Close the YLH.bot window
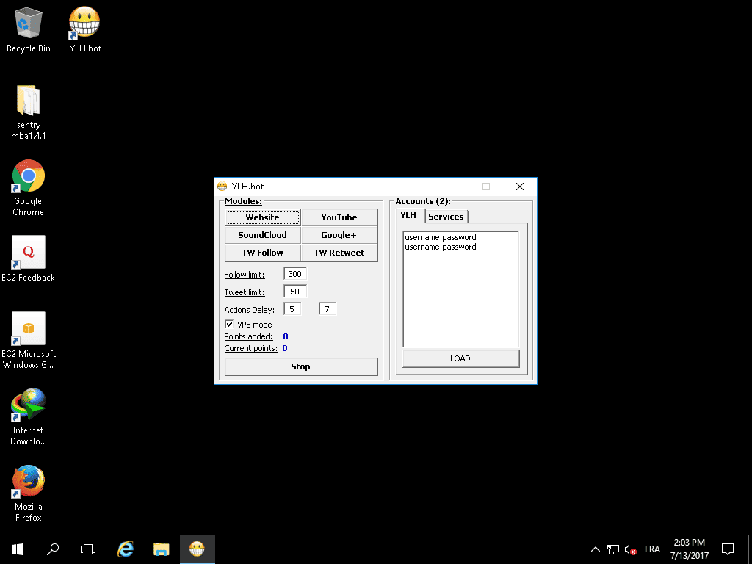 (520, 187)
